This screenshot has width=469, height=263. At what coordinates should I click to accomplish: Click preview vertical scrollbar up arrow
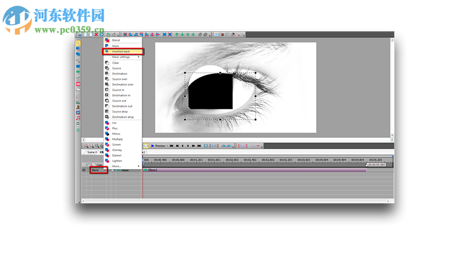392,40
